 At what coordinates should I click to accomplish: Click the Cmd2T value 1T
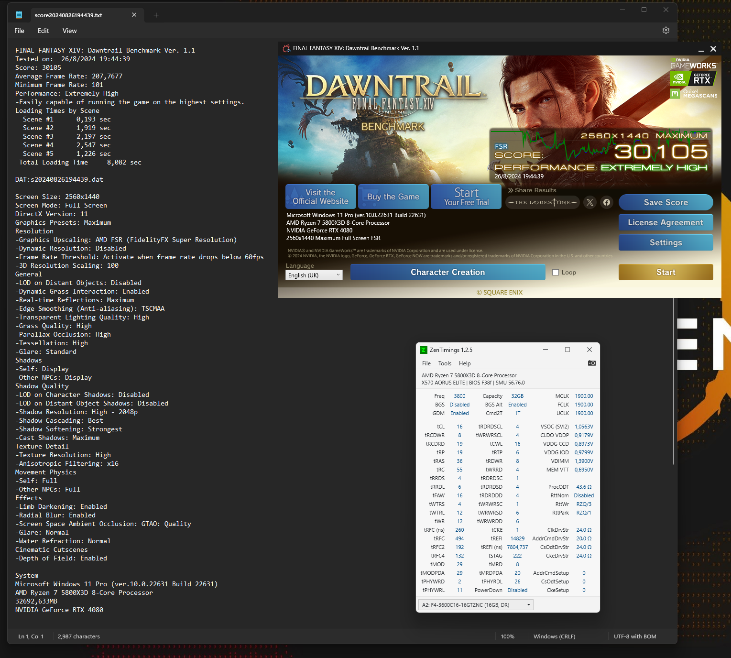pos(517,413)
